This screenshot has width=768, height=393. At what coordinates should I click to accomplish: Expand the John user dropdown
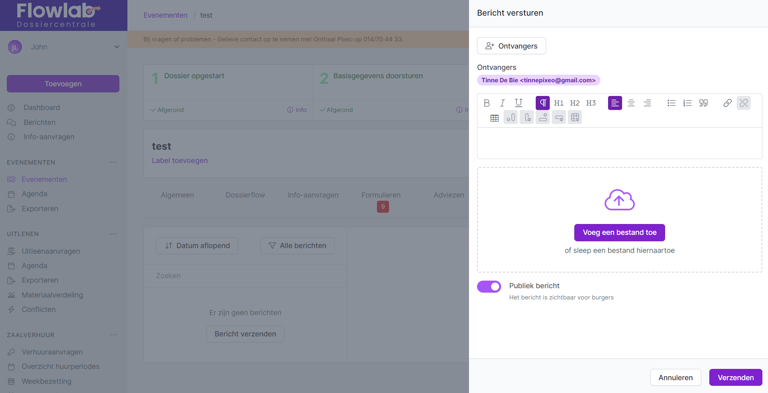pyautogui.click(x=117, y=47)
